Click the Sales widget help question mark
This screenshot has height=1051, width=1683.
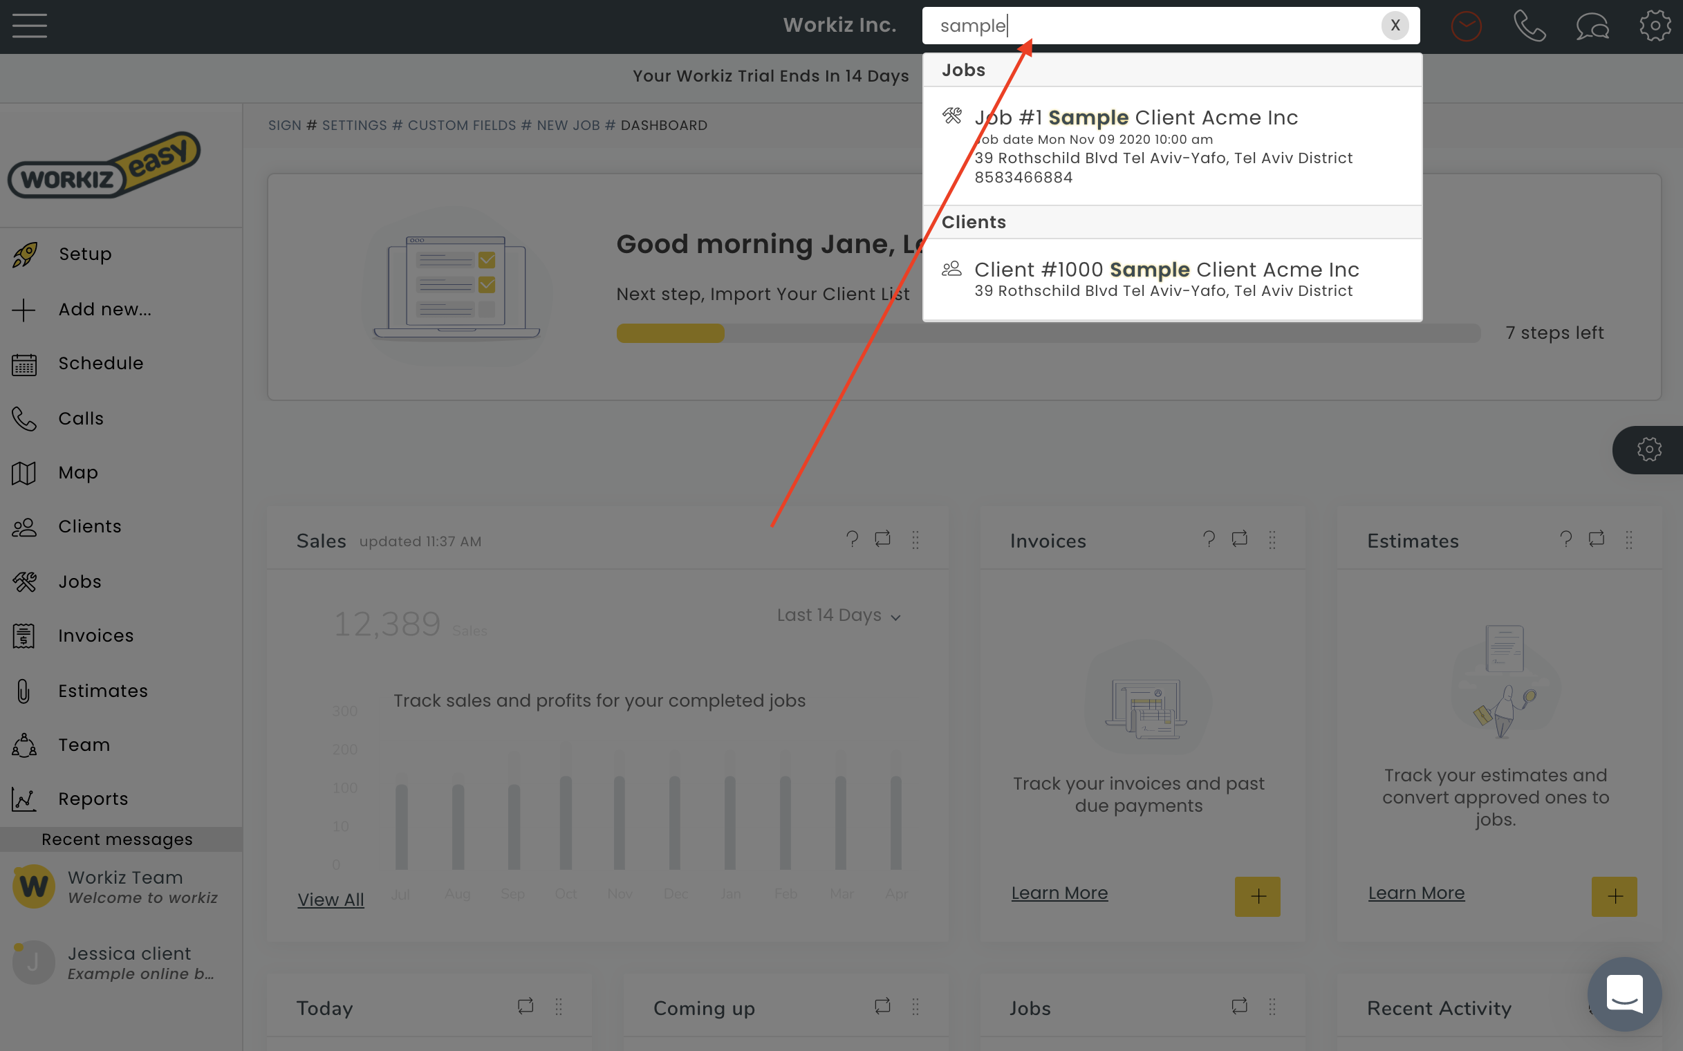[852, 539]
